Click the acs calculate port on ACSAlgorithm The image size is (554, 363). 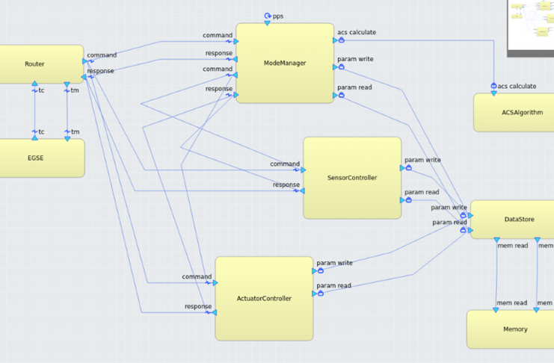[493, 87]
